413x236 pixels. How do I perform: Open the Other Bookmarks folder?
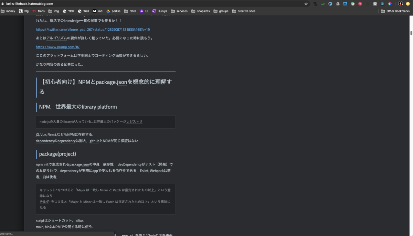pos(395,11)
